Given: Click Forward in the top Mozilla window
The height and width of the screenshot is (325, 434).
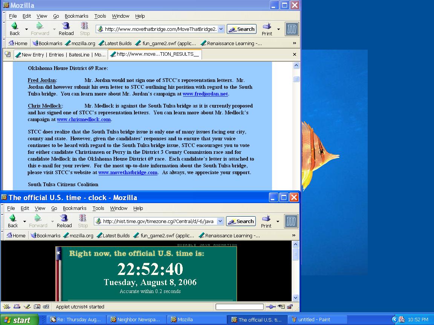Looking at the screenshot, I should [40, 29].
